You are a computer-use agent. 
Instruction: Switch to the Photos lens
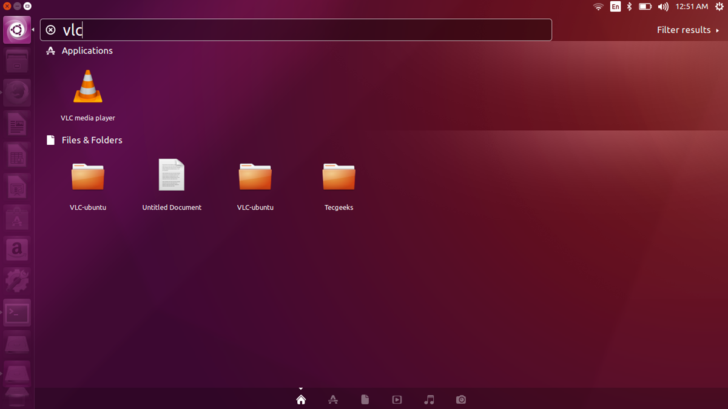[x=461, y=399]
